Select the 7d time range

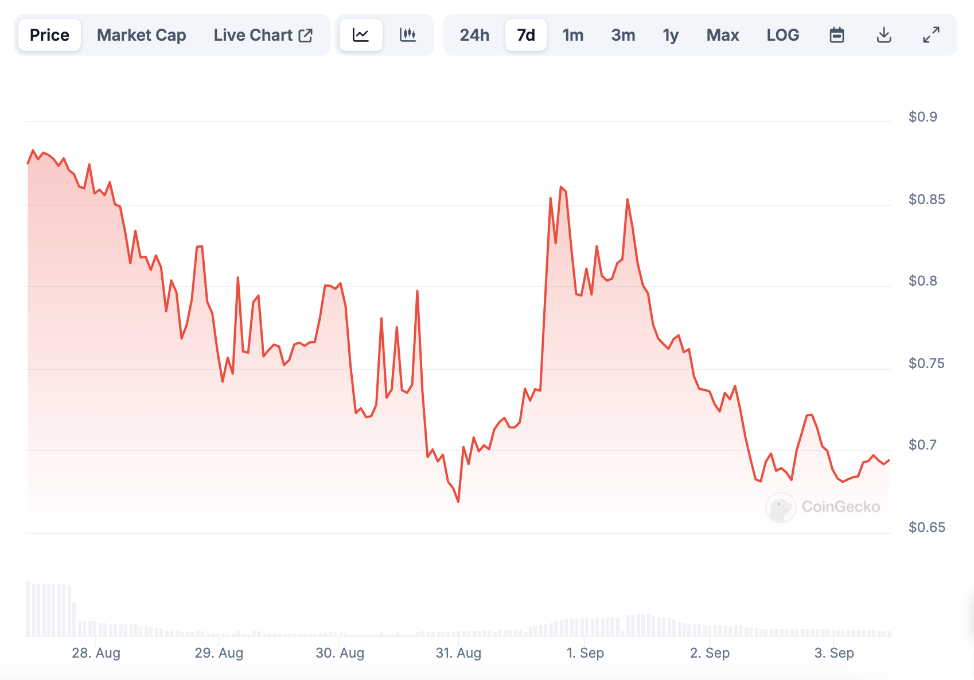coord(525,35)
